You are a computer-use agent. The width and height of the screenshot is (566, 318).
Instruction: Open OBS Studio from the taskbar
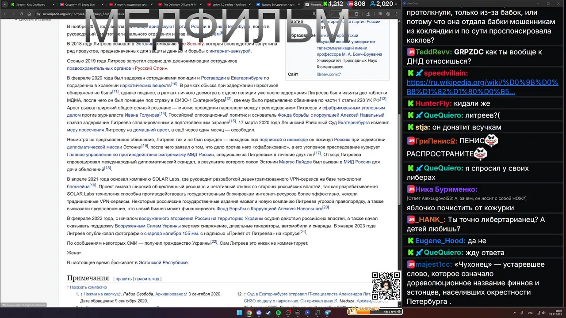pyautogui.click(x=288, y=313)
